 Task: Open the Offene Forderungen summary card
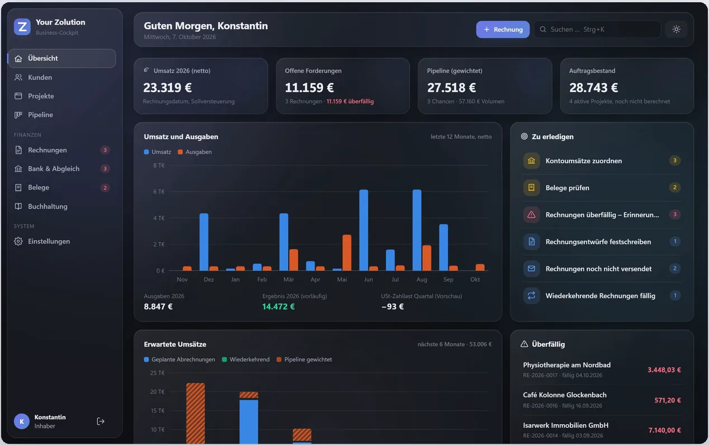pyautogui.click(x=343, y=86)
